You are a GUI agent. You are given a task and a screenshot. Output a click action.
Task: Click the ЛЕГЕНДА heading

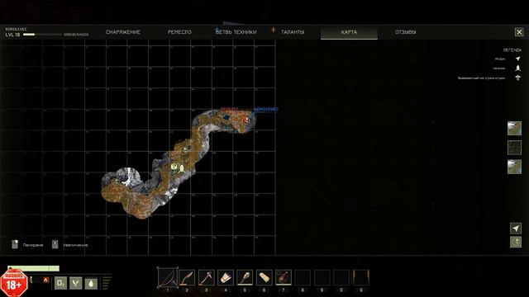pyautogui.click(x=512, y=49)
